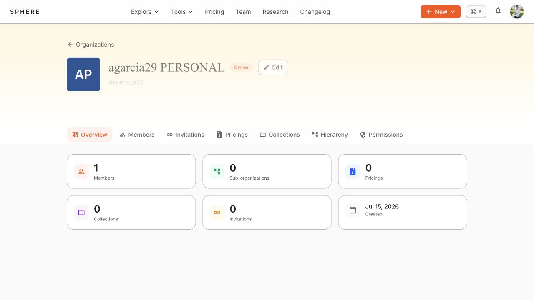Image resolution: width=534 pixels, height=300 pixels.
Task: Click the Invitations card link icon
Action: [x=217, y=212]
